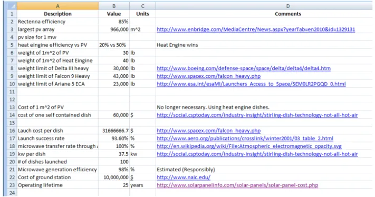Select the '85%' value cell
This screenshot has height=197, width=375.
click(114, 22)
